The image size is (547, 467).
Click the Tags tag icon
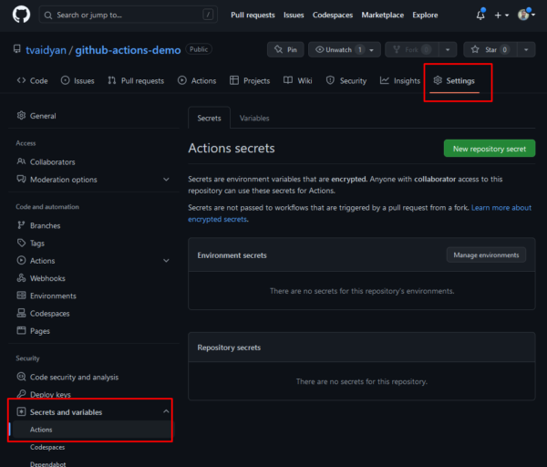tap(21, 243)
